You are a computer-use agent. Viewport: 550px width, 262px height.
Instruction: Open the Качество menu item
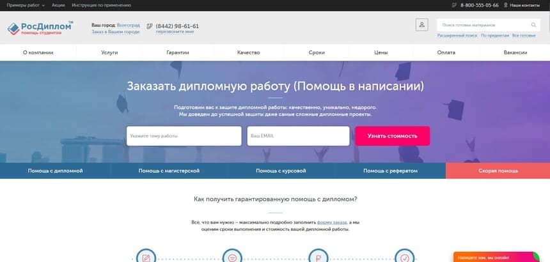249,52
